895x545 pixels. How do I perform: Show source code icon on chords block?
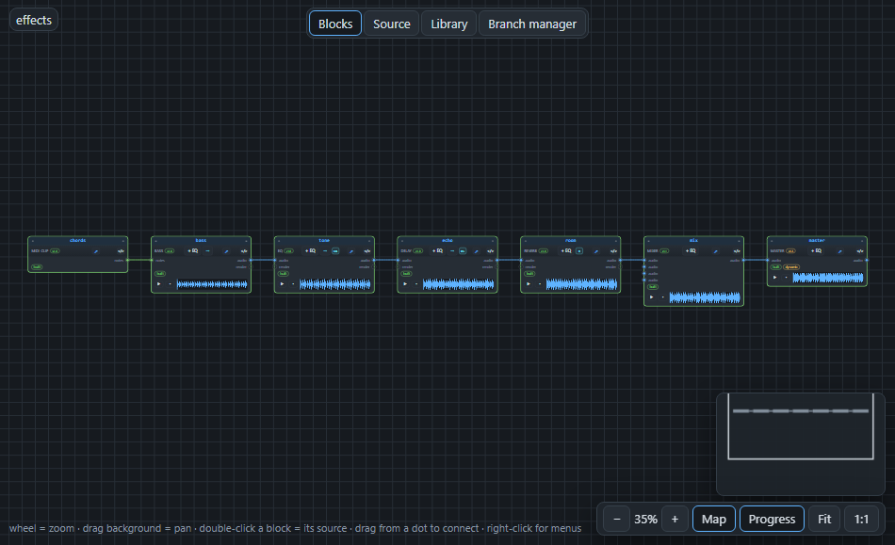pos(121,250)
